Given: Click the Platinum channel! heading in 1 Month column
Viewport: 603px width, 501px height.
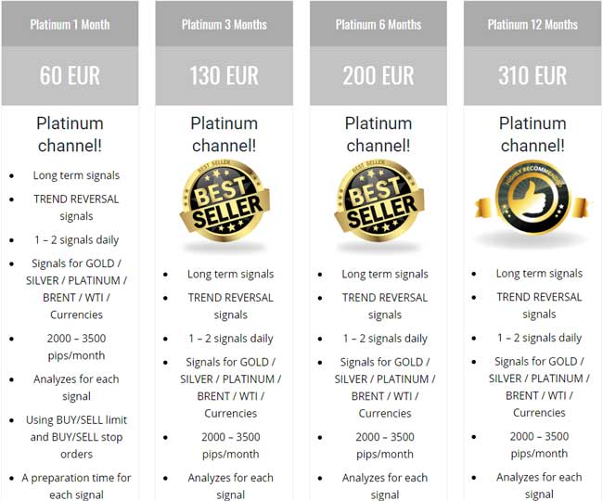Looking at the screenshot, I should (70, 134).
